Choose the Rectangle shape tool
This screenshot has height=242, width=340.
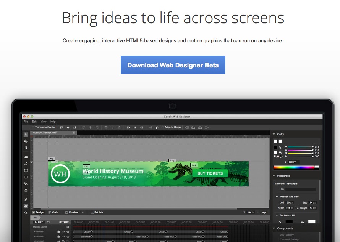point(26,177)
